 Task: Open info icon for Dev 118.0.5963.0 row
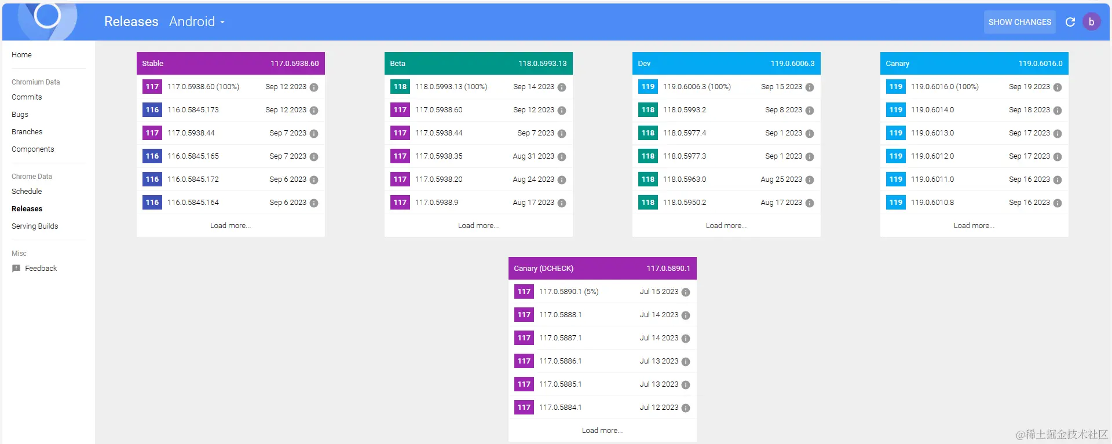click(810, 180)
